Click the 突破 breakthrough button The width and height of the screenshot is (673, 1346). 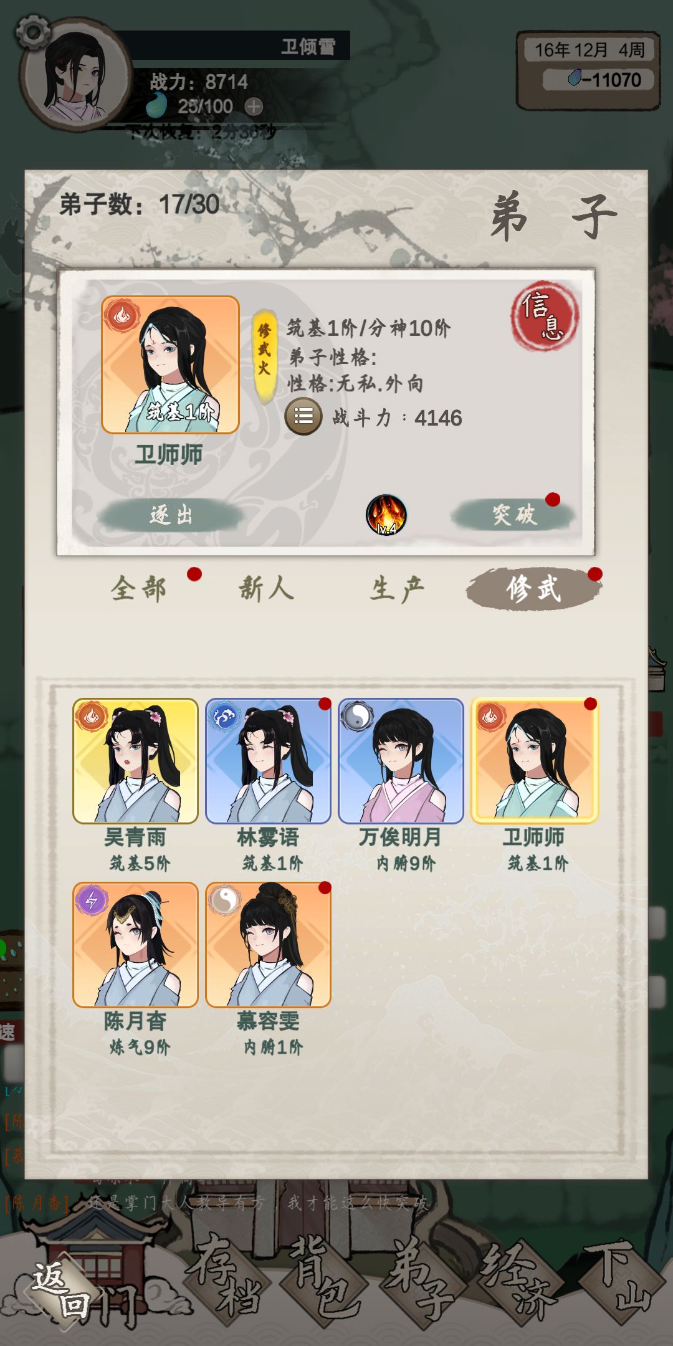[x=513, y=515]
